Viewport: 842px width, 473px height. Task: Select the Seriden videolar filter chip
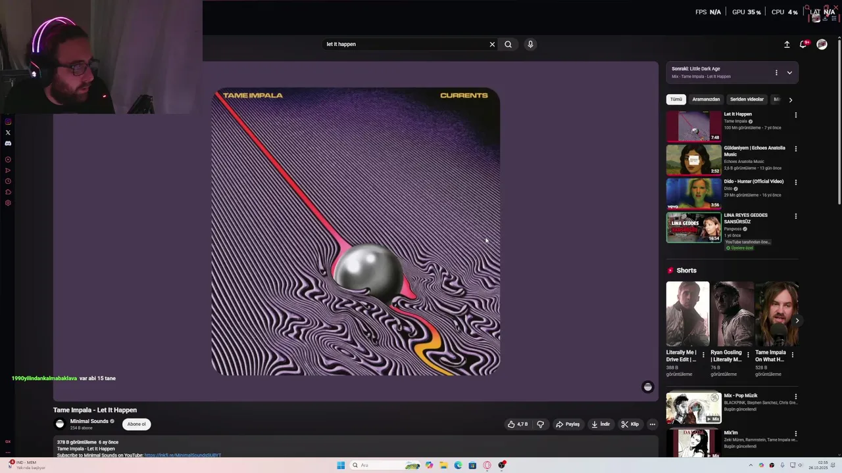pos(747,99)
